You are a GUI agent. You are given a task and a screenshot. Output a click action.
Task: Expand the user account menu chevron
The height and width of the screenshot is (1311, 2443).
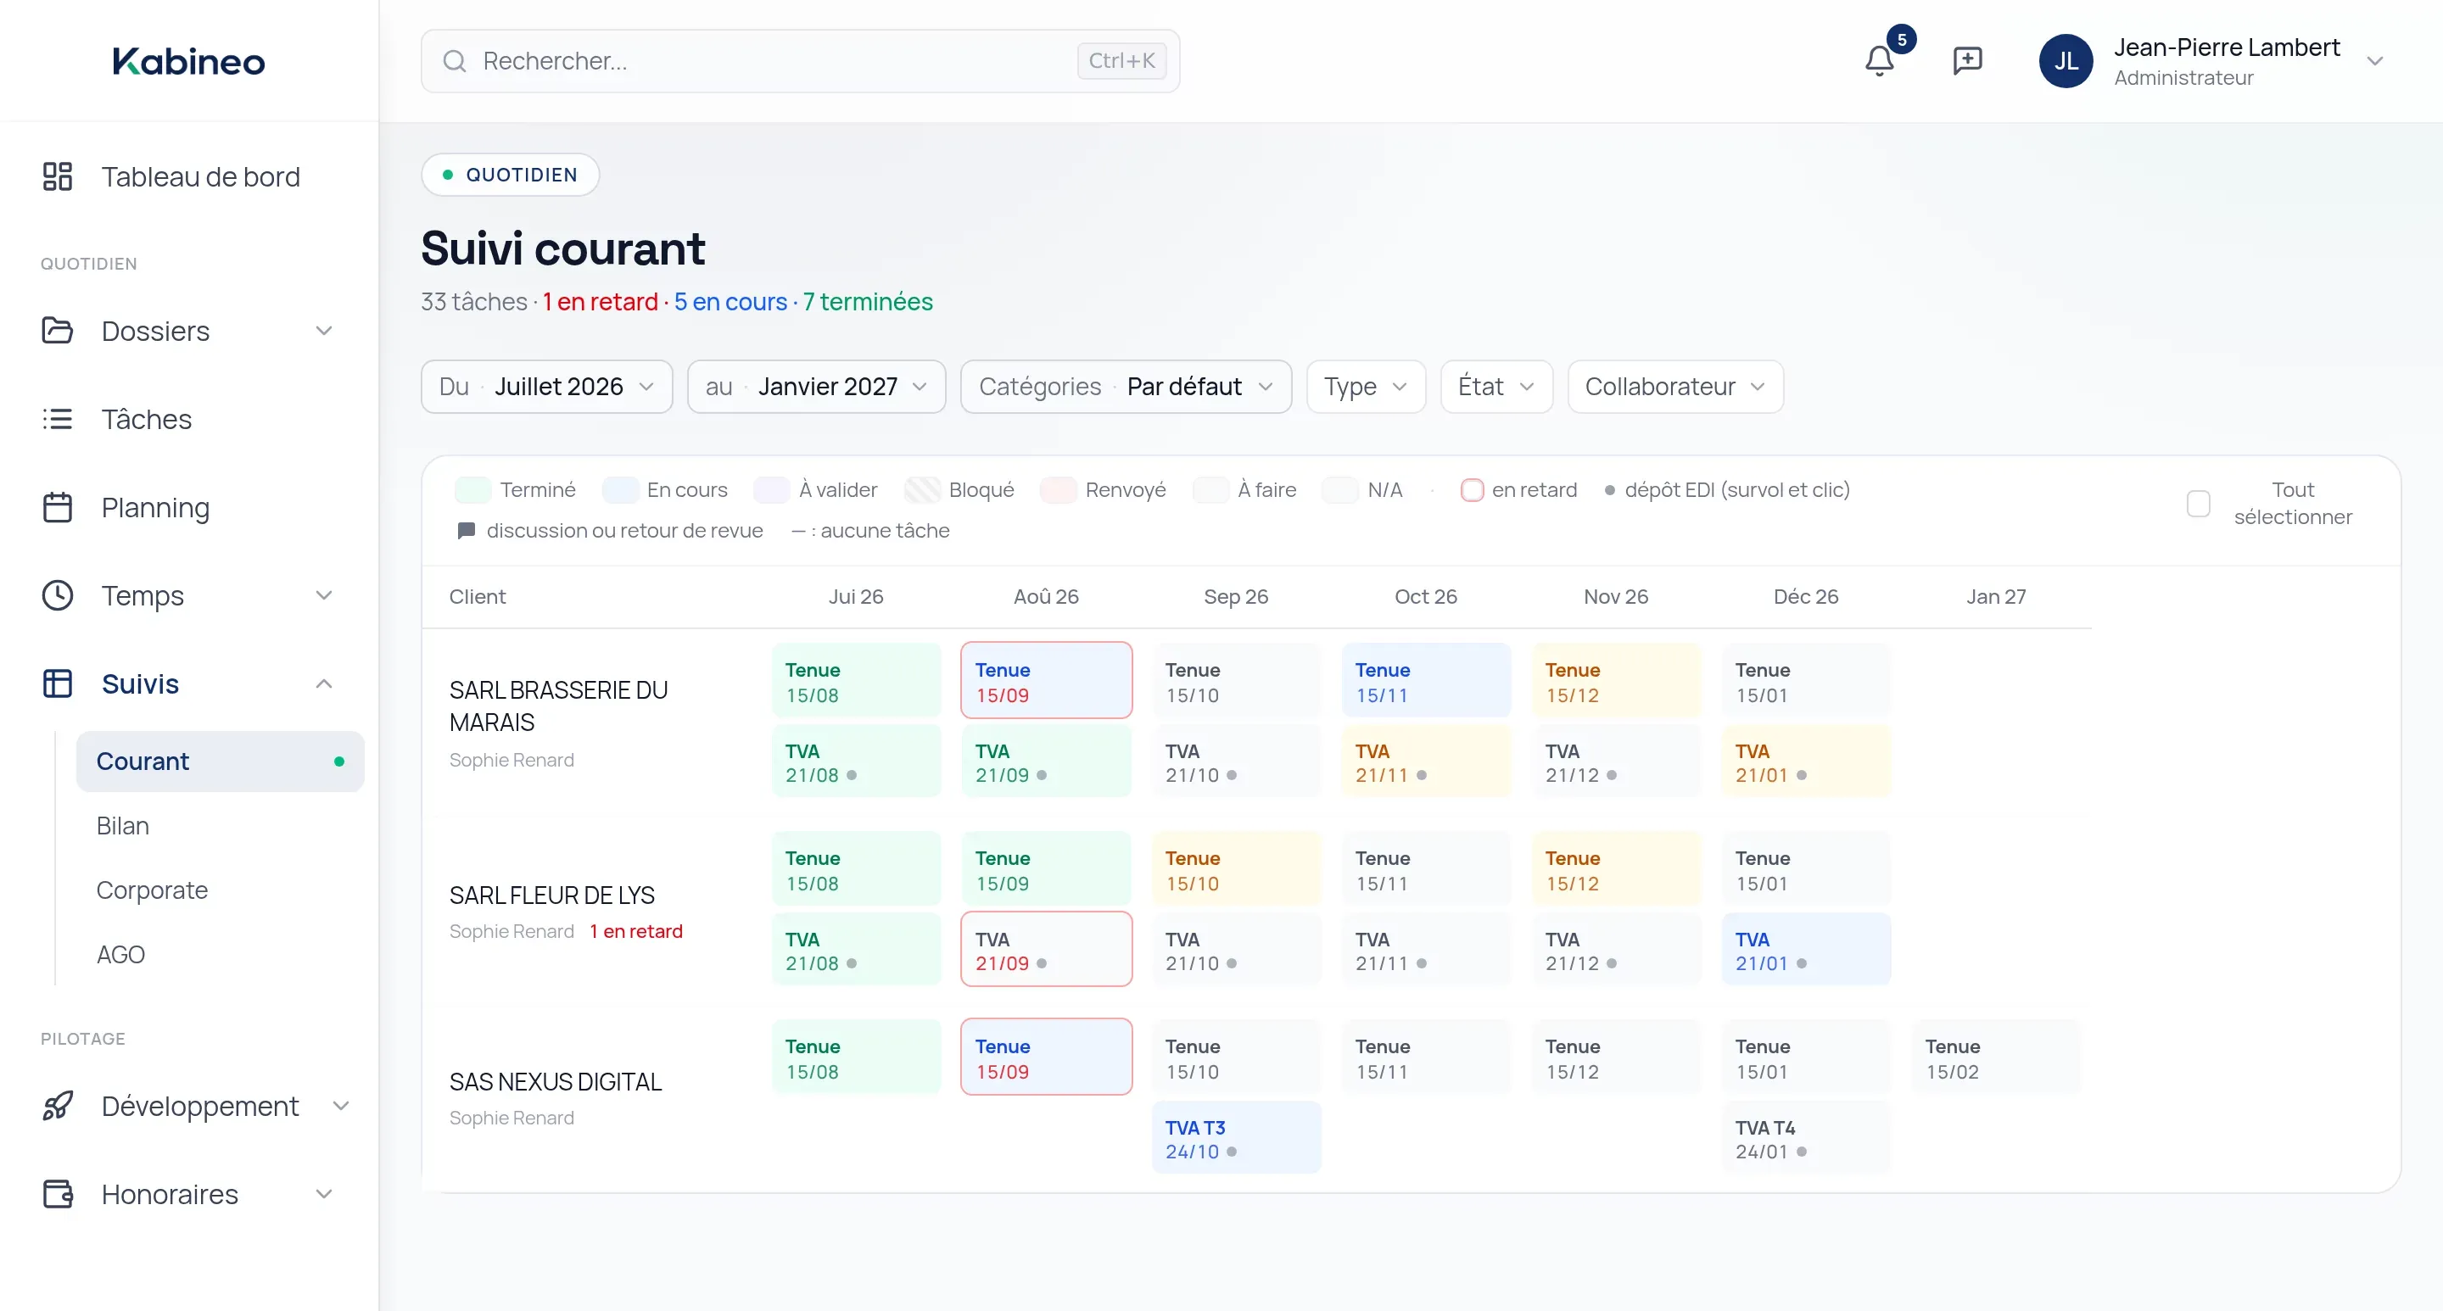click(2375, 61)
